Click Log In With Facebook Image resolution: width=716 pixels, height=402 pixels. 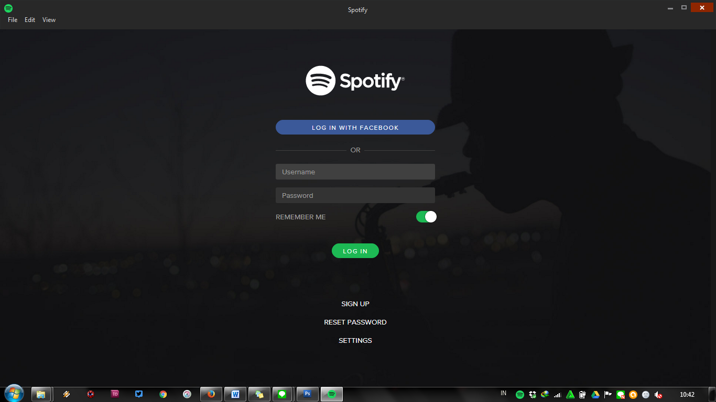(355, 127)
